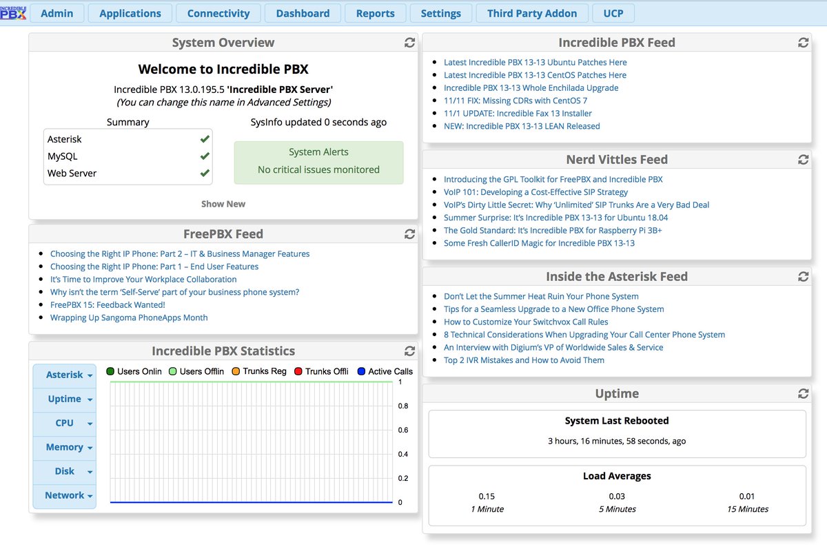This screenshot has height=551, width=827.
Task: Refresh the FreePBX Feed panel
Action: [409, 234]
